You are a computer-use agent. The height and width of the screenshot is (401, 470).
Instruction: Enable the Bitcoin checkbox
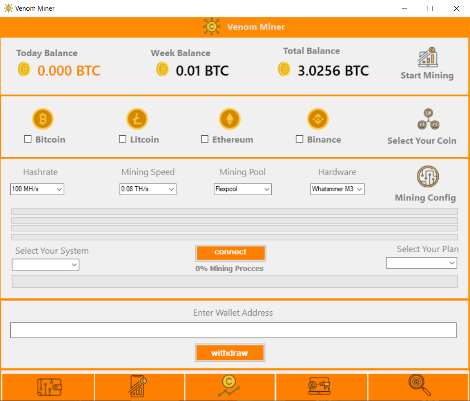[28, 139]
